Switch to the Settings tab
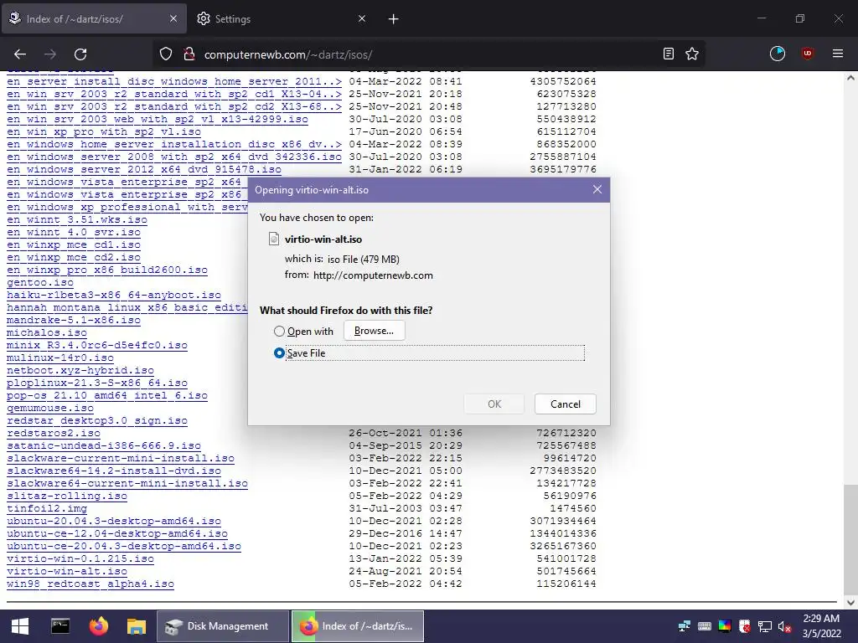 [x=281, y=18]
